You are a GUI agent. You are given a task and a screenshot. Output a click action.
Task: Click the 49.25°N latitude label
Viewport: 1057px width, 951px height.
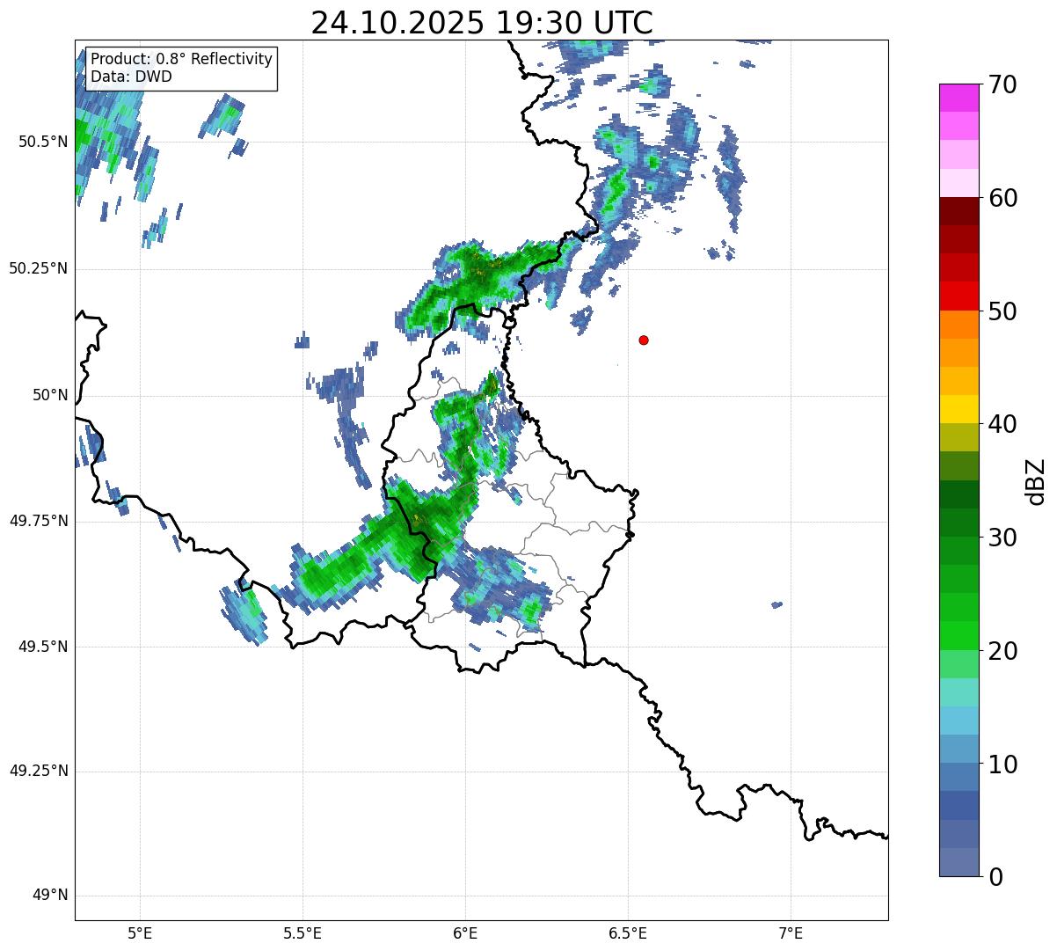(x=39, y=772)
